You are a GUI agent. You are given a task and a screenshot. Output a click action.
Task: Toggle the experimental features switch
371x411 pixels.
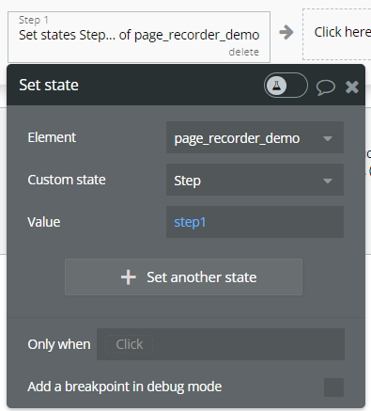point(286,86)
